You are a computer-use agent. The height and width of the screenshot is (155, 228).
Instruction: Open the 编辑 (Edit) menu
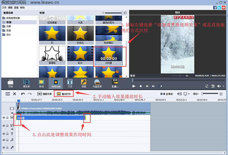click(10, 8)
